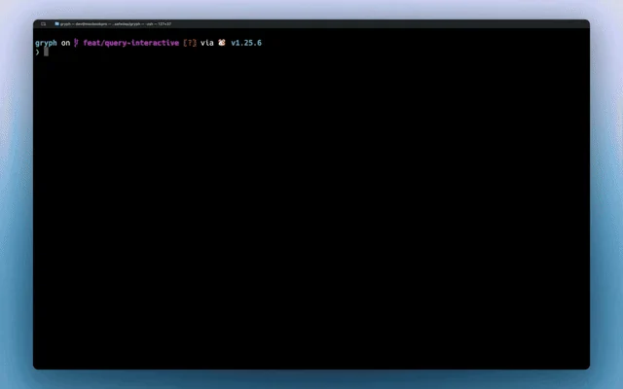623x389 pixels.
Task: Click the blank terminal line after the cursor
Action: click(x=318, y=52)
